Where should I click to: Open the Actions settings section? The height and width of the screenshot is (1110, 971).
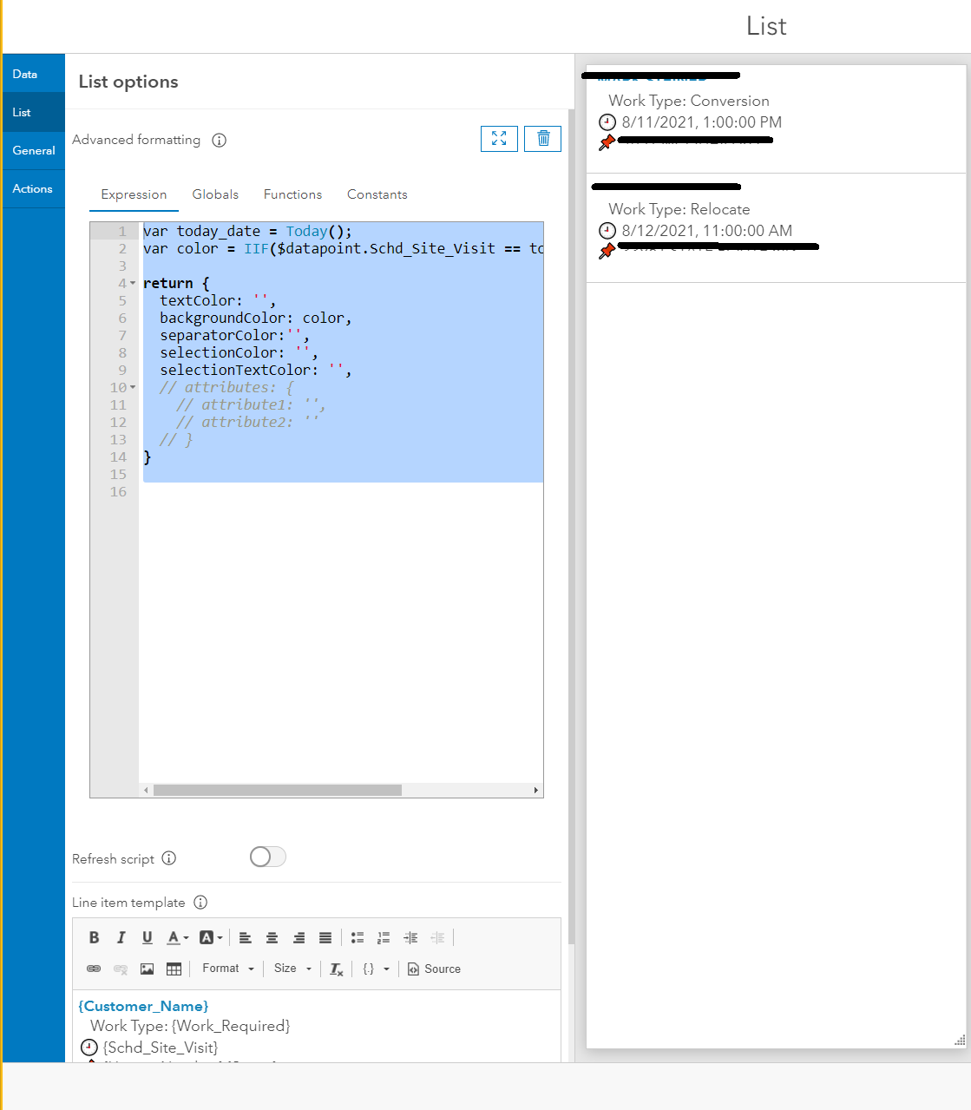coord(33,188)
